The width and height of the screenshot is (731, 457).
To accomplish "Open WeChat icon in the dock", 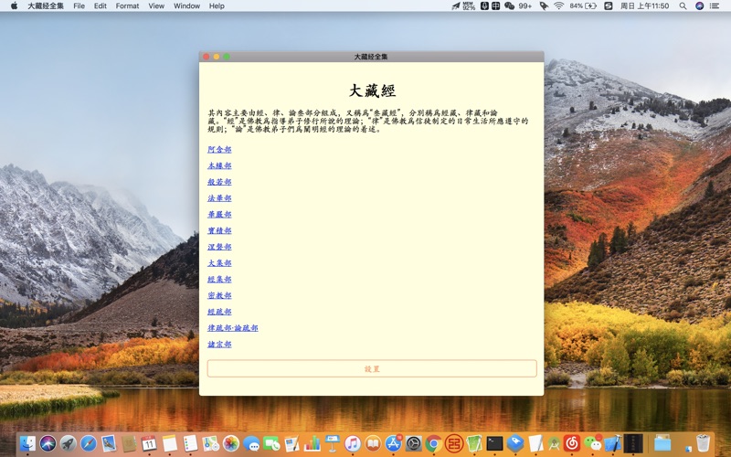I will [592, 443].
